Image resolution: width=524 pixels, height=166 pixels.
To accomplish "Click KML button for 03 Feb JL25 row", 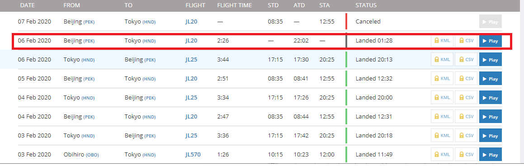I will click(442, 136).
